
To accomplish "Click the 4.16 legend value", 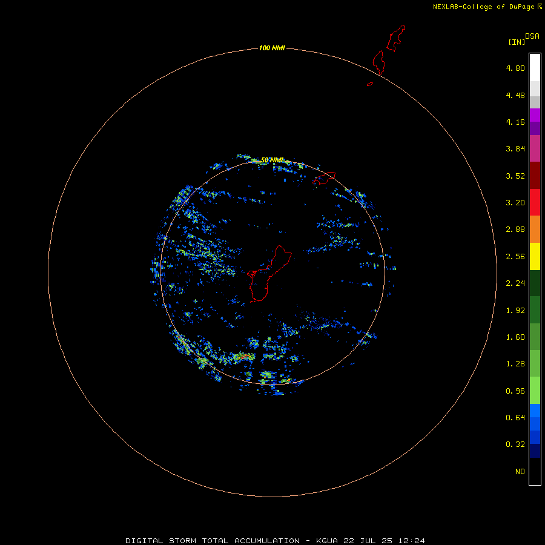I will click(515, 122).
